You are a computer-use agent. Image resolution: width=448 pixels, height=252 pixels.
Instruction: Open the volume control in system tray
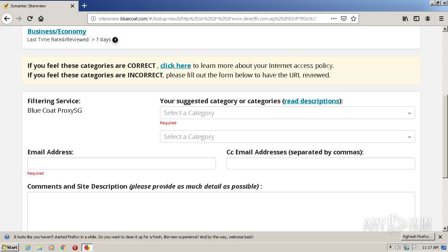398,247
